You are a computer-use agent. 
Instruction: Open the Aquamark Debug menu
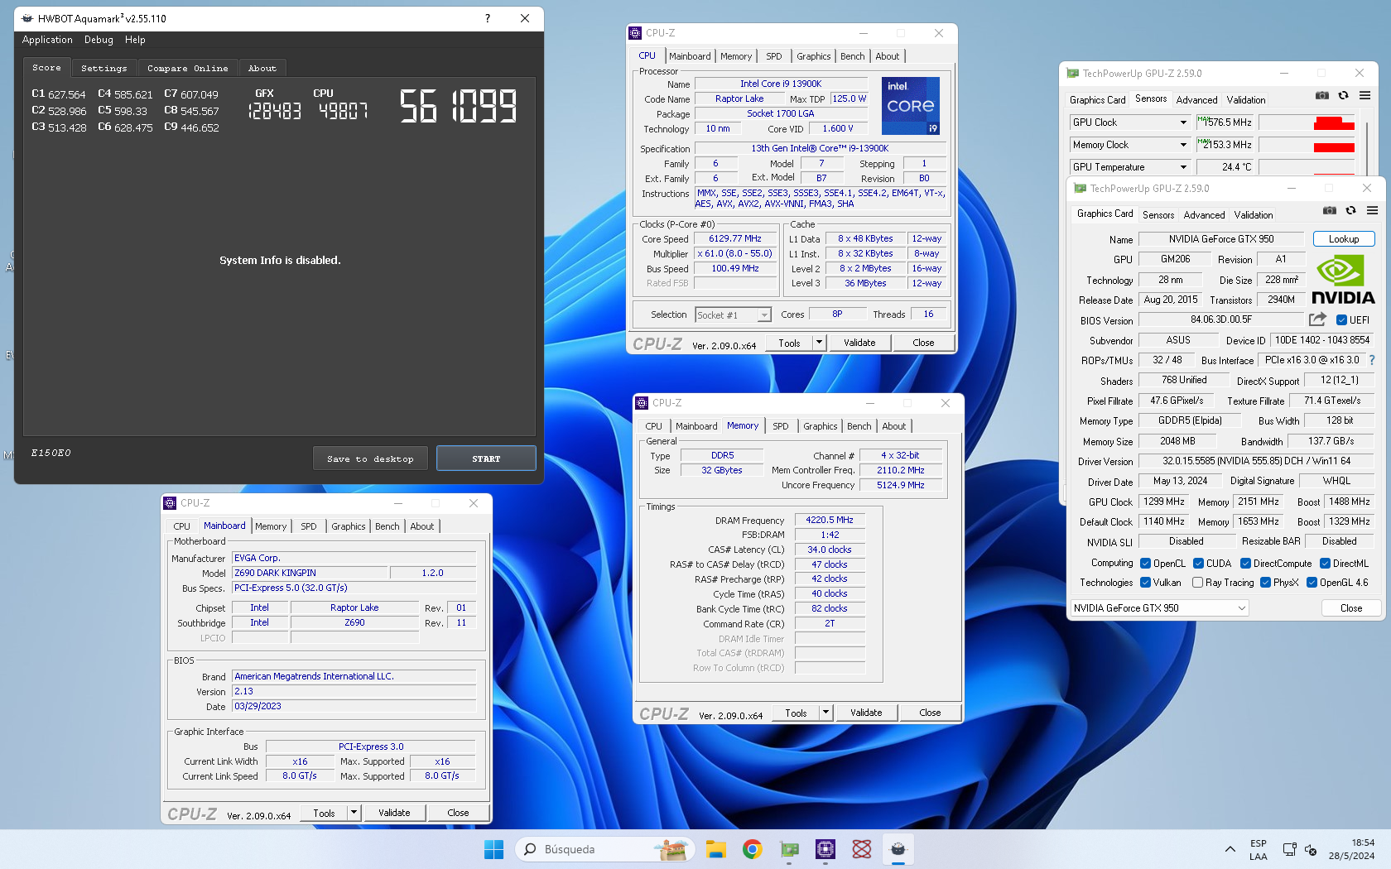click(x=99, y=40)
